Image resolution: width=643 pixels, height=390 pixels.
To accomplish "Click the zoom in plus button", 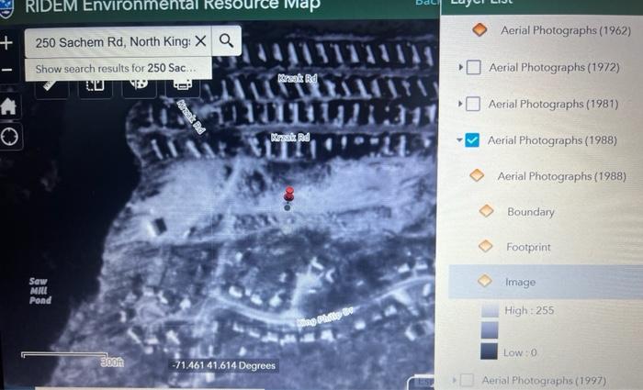I will [6, 43].
